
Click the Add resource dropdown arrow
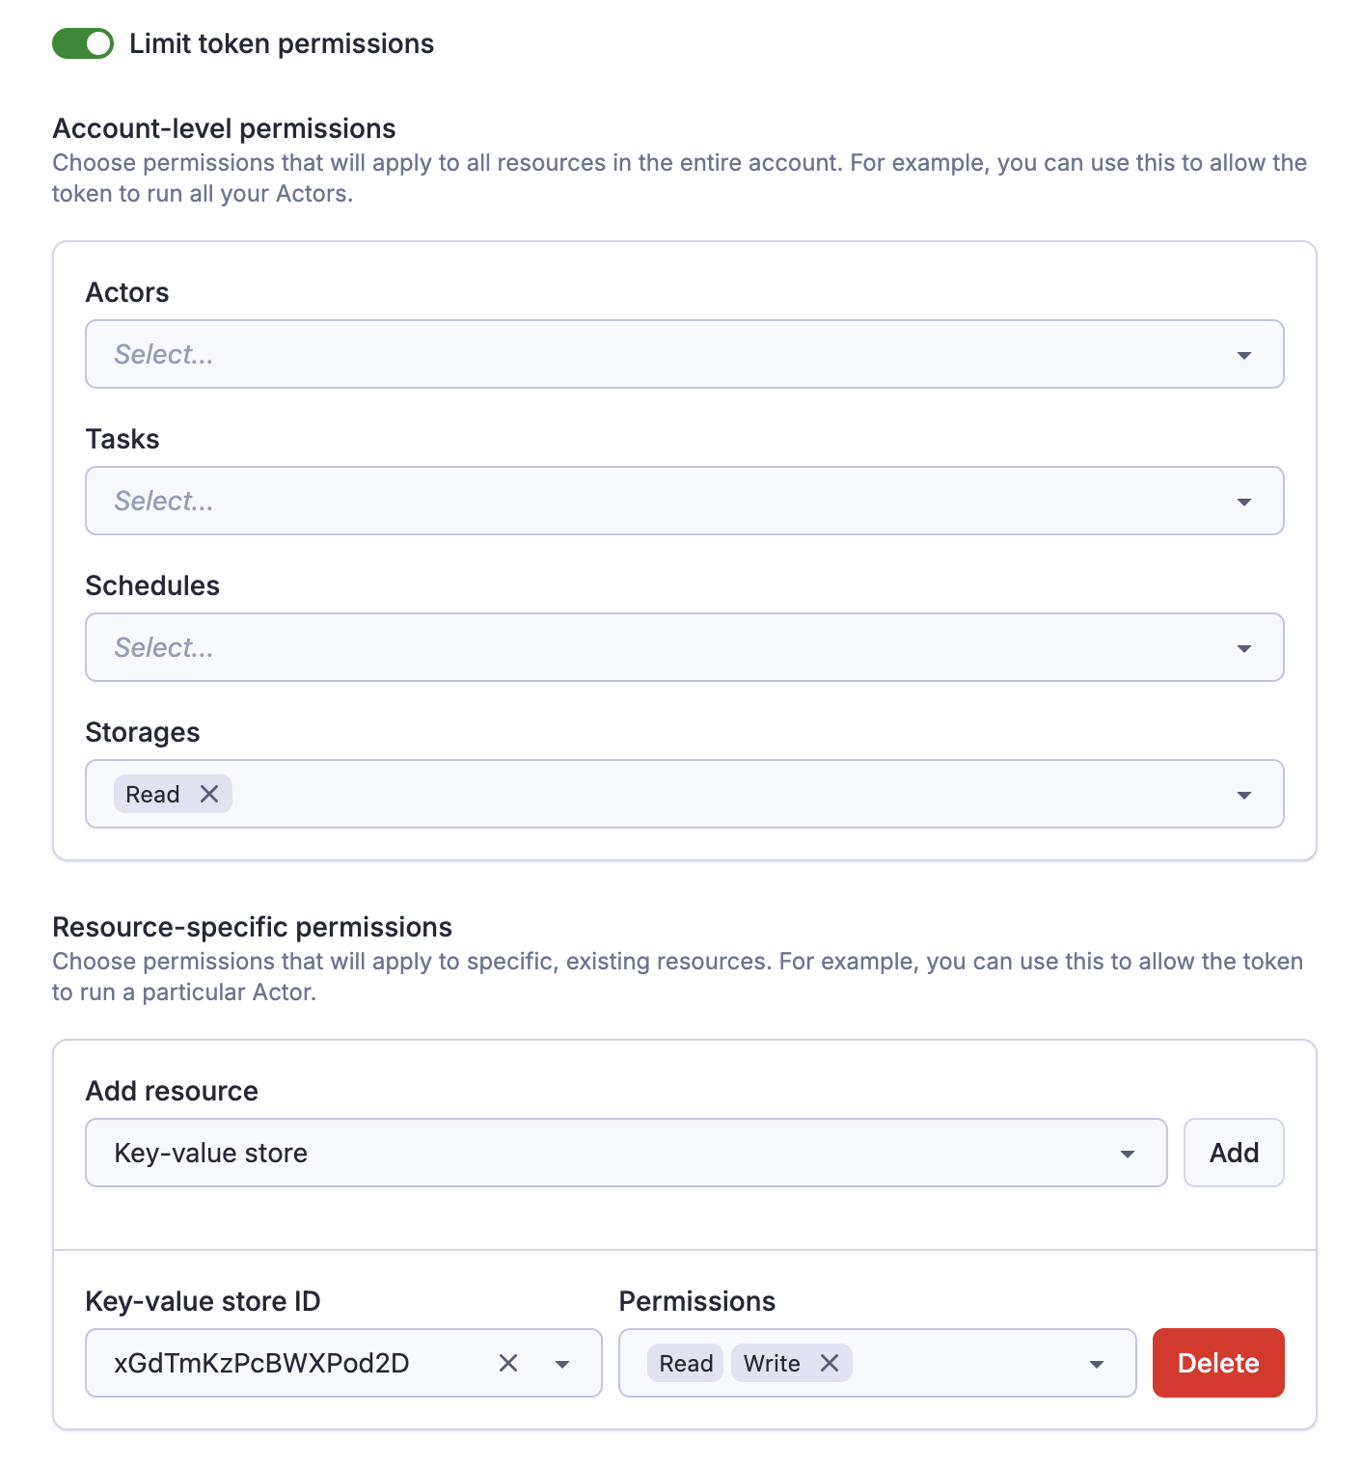1128,1153
